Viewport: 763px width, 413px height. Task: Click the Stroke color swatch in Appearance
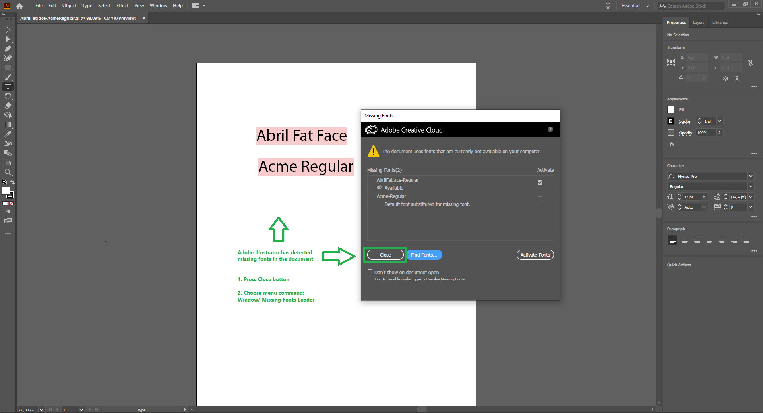point(671,121)
